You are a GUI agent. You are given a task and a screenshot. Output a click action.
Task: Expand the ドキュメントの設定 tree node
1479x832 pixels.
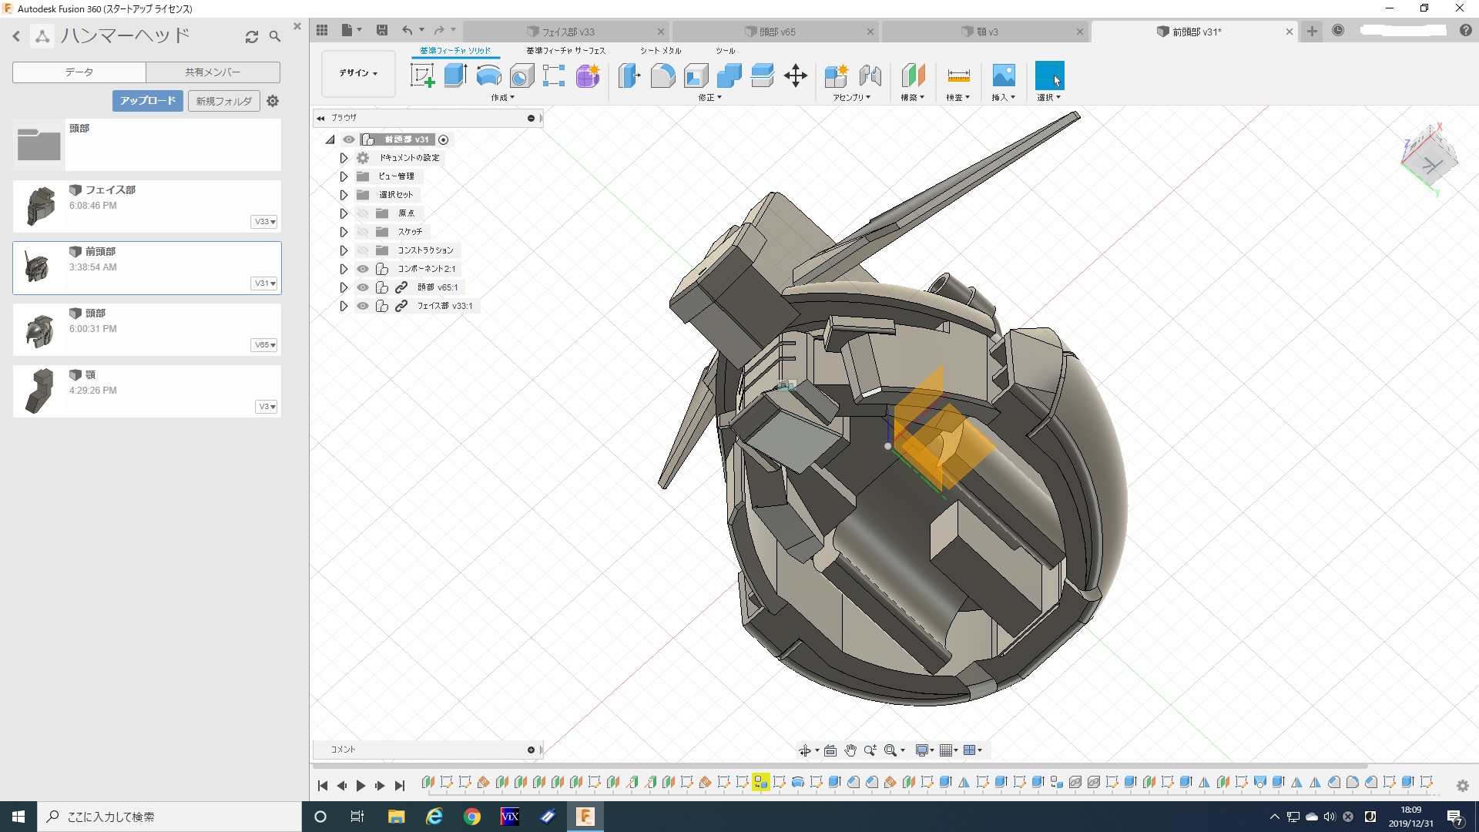coord(344,158)
